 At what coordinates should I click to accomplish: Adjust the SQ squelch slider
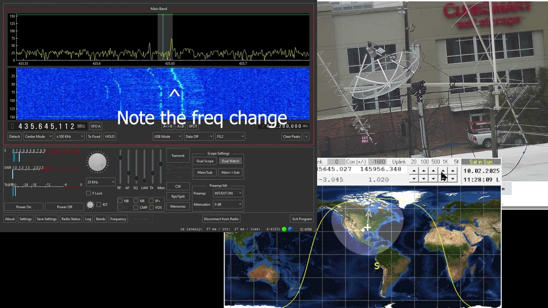136,167
